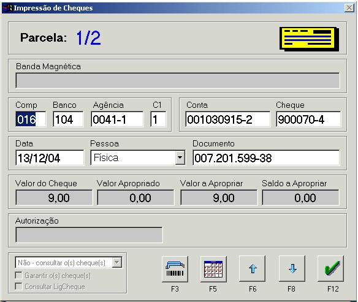Click the blue 1/2 parcela number
The width and height of the screenshot is (358, 302).
[x=88, y=38]
